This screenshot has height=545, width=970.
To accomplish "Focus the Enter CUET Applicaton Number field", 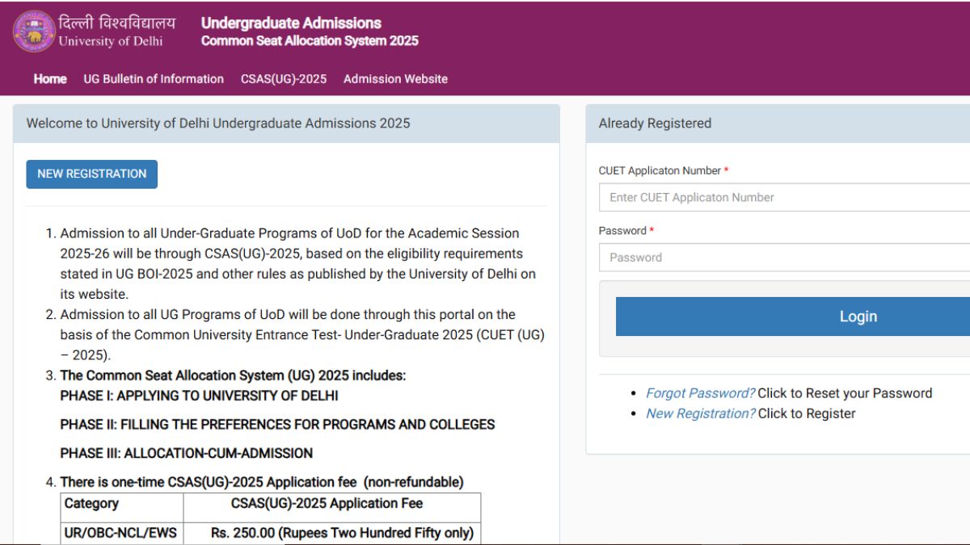I will pyautogui.click(x=784, y=197).
